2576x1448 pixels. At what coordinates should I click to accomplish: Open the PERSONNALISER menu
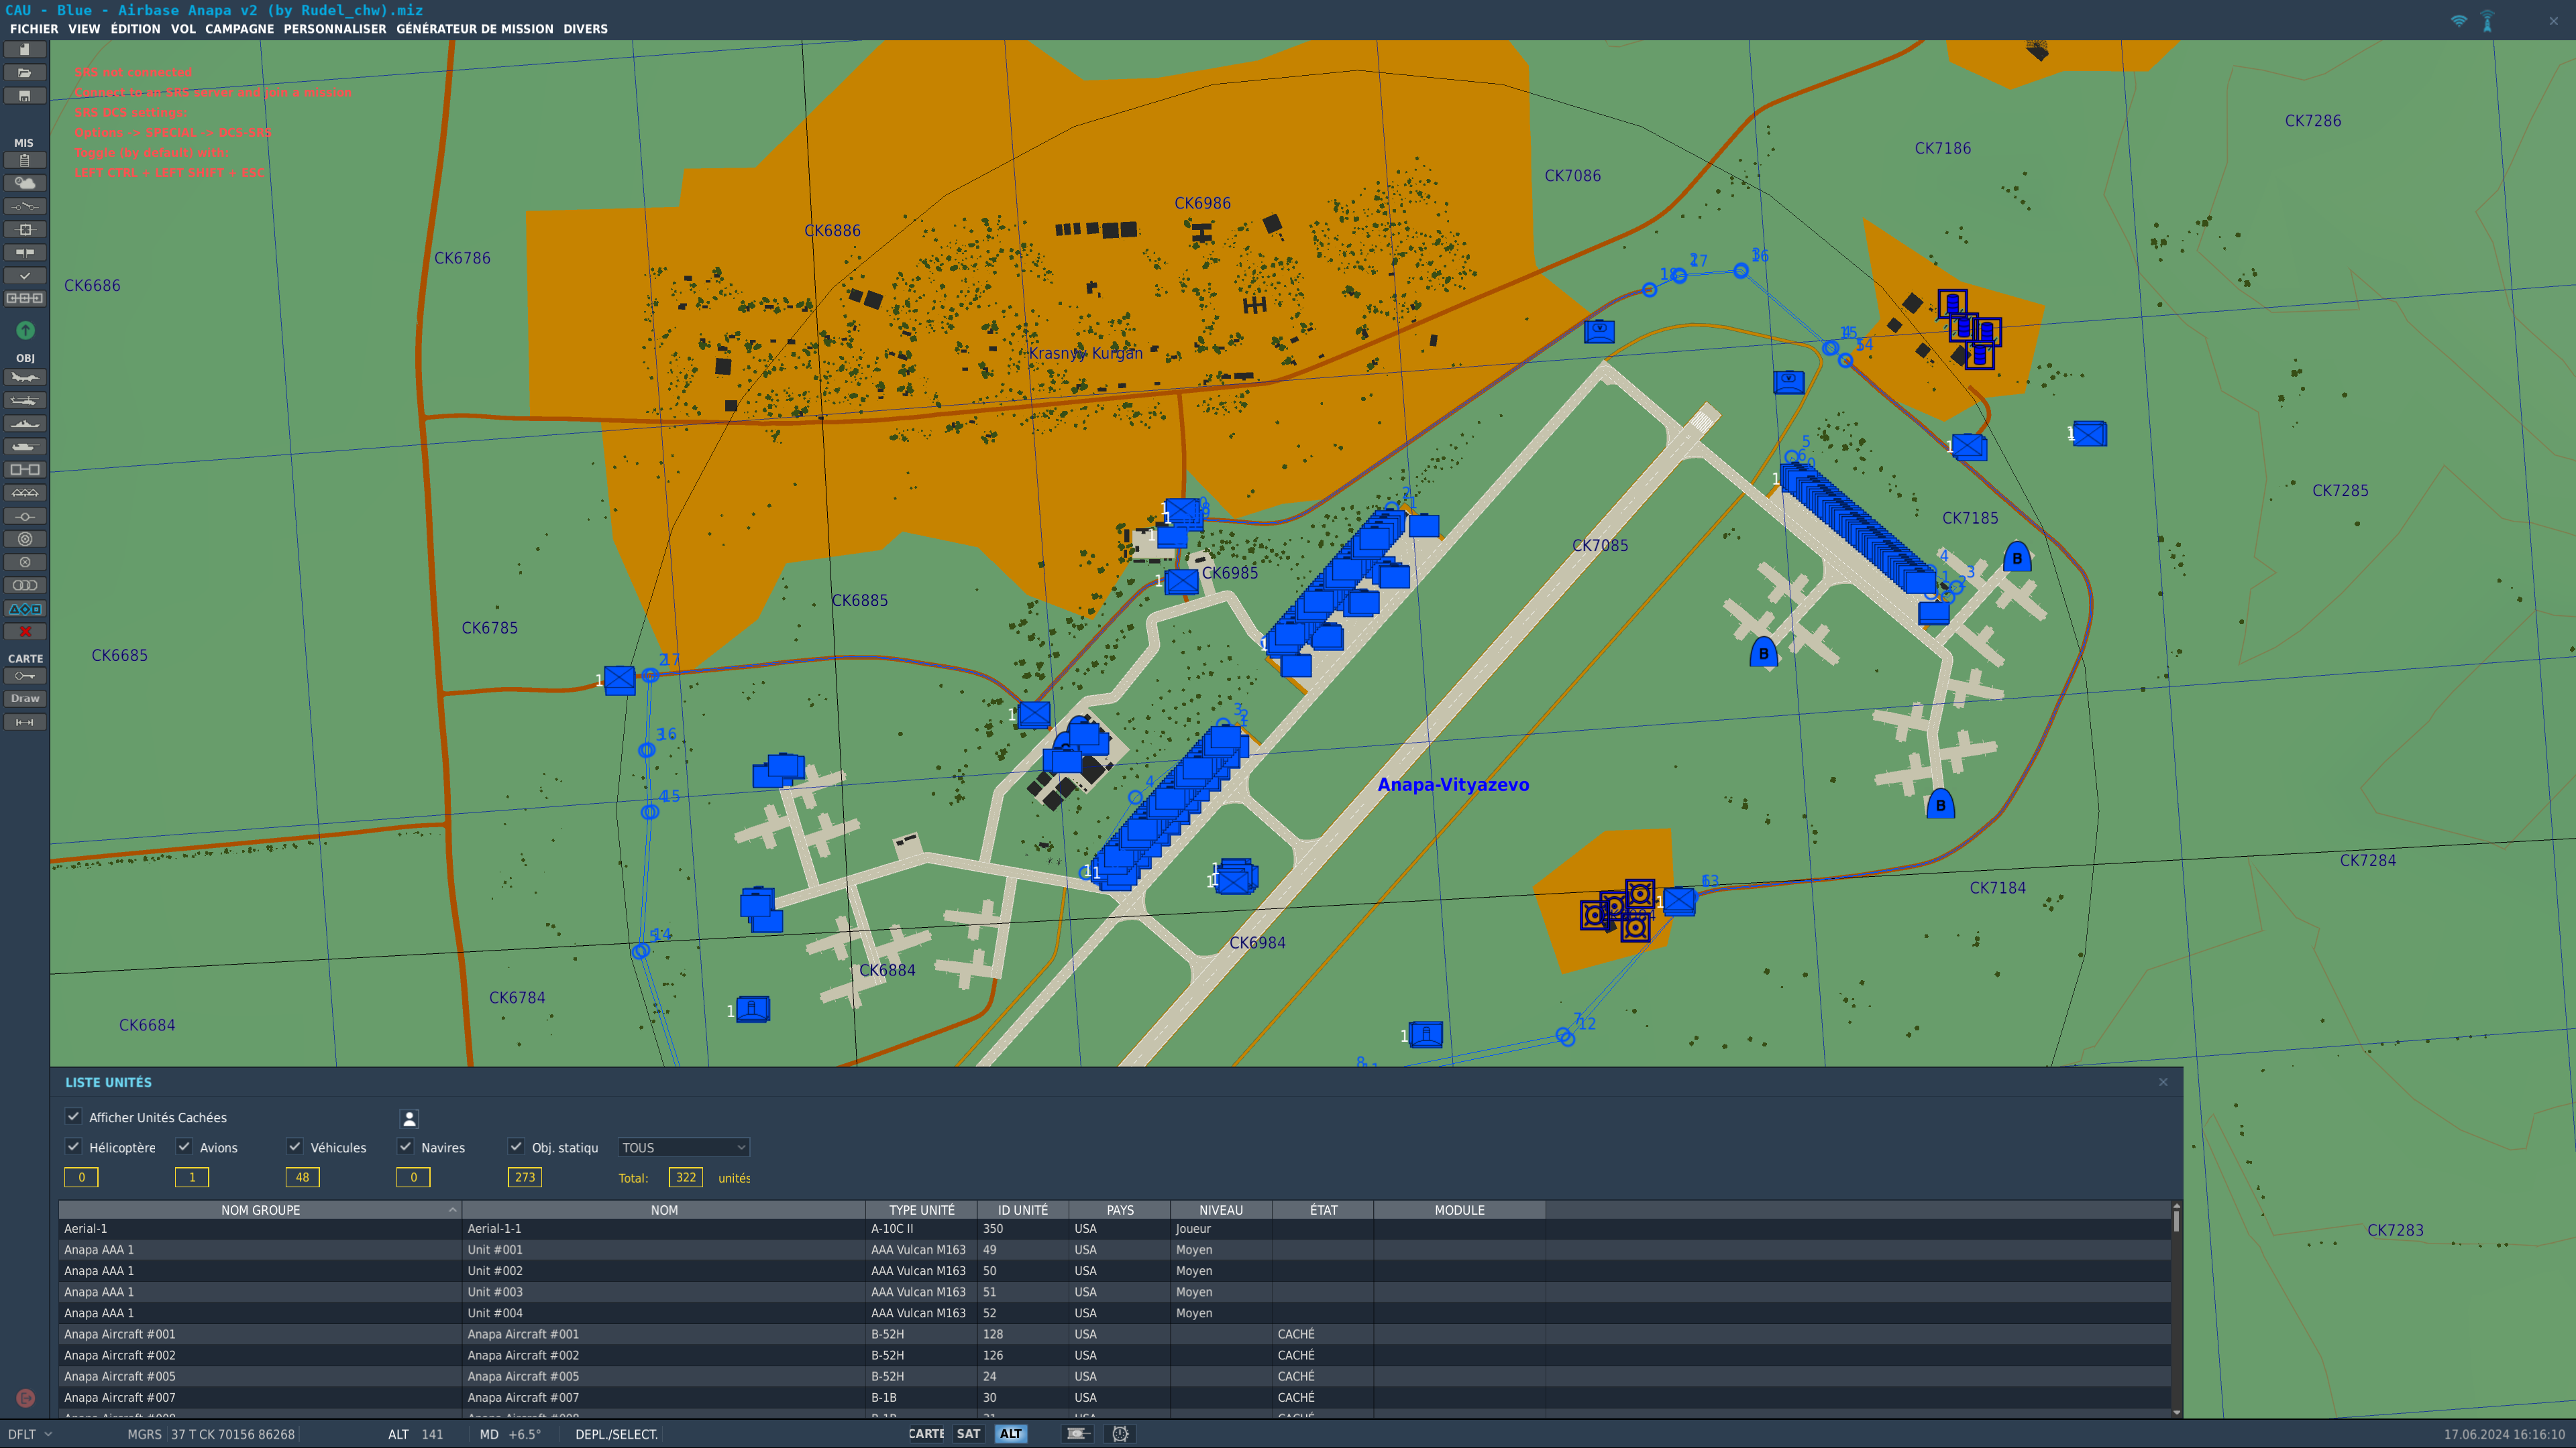[335, 29]
